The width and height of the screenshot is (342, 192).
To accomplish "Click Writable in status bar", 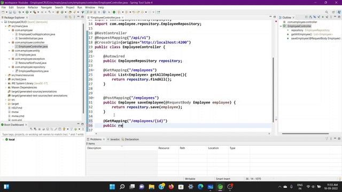I will click(190, 179).
